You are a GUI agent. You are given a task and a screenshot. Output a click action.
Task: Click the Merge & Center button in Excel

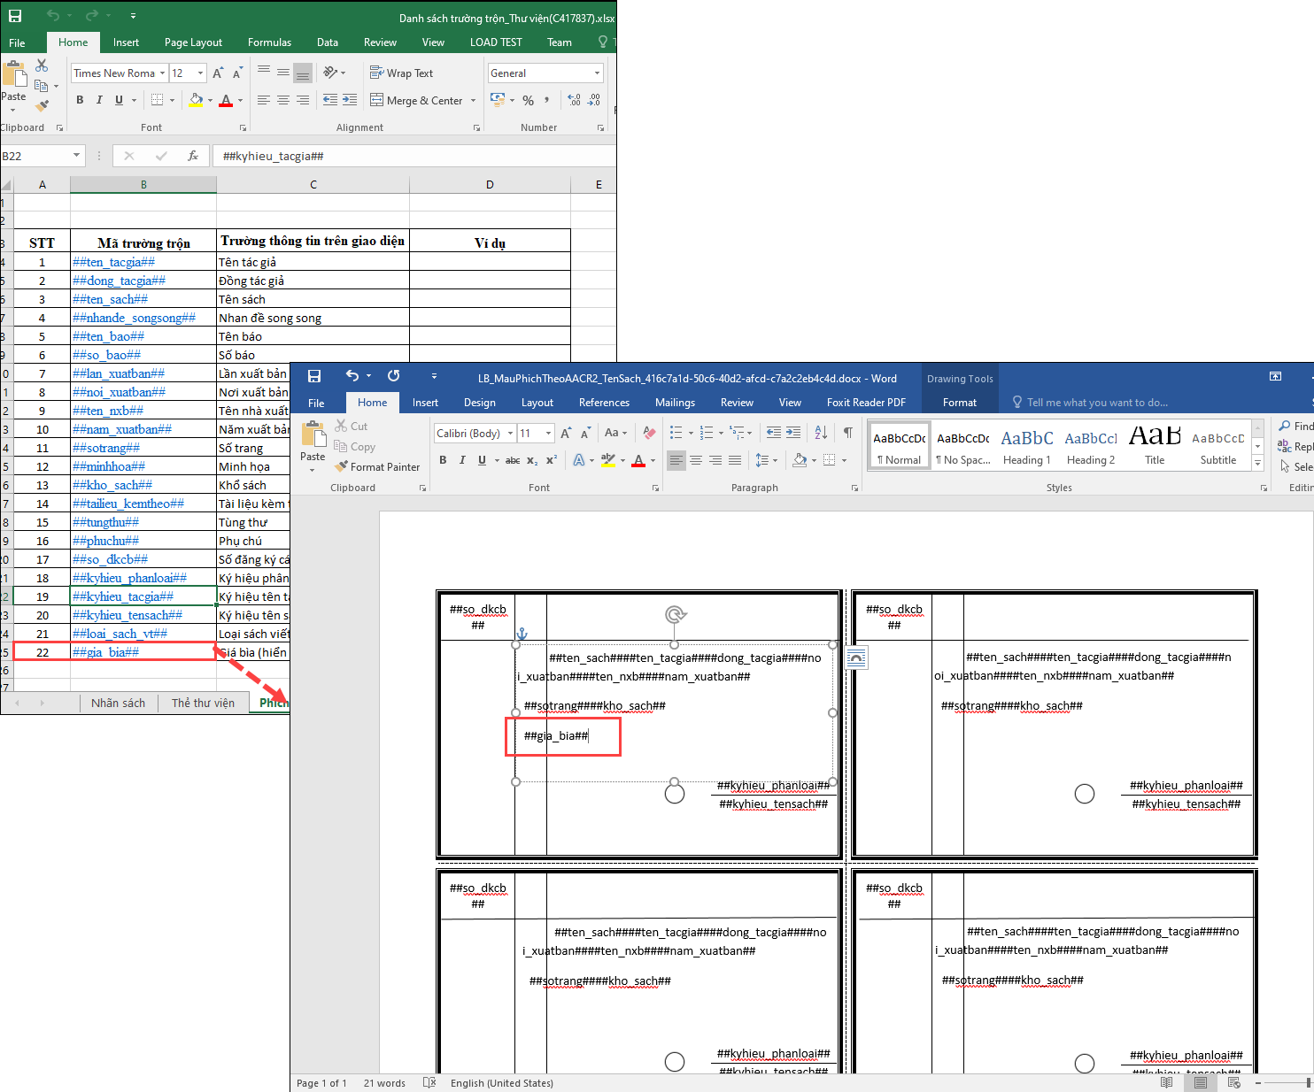click(416, 101)
